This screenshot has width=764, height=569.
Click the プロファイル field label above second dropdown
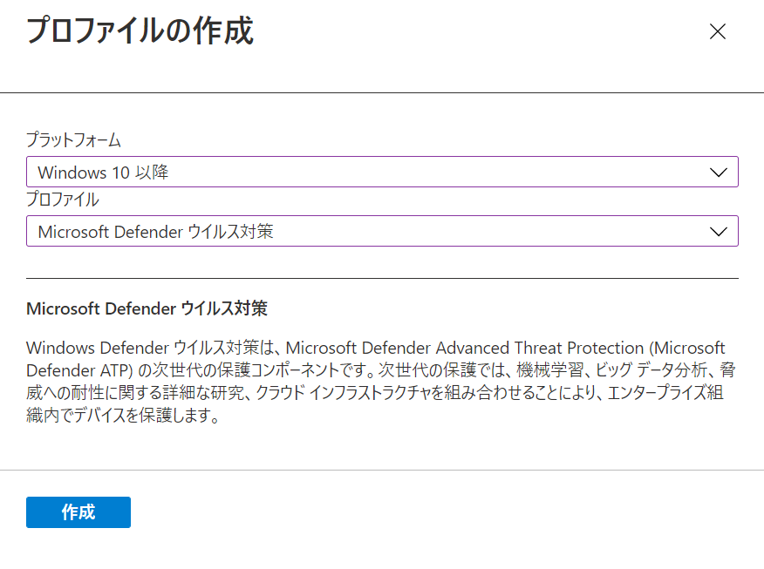tap(63, 199)
